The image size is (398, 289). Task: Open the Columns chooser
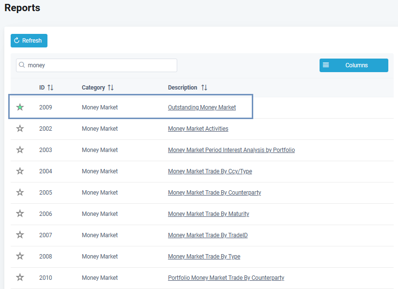coord(353,65)
